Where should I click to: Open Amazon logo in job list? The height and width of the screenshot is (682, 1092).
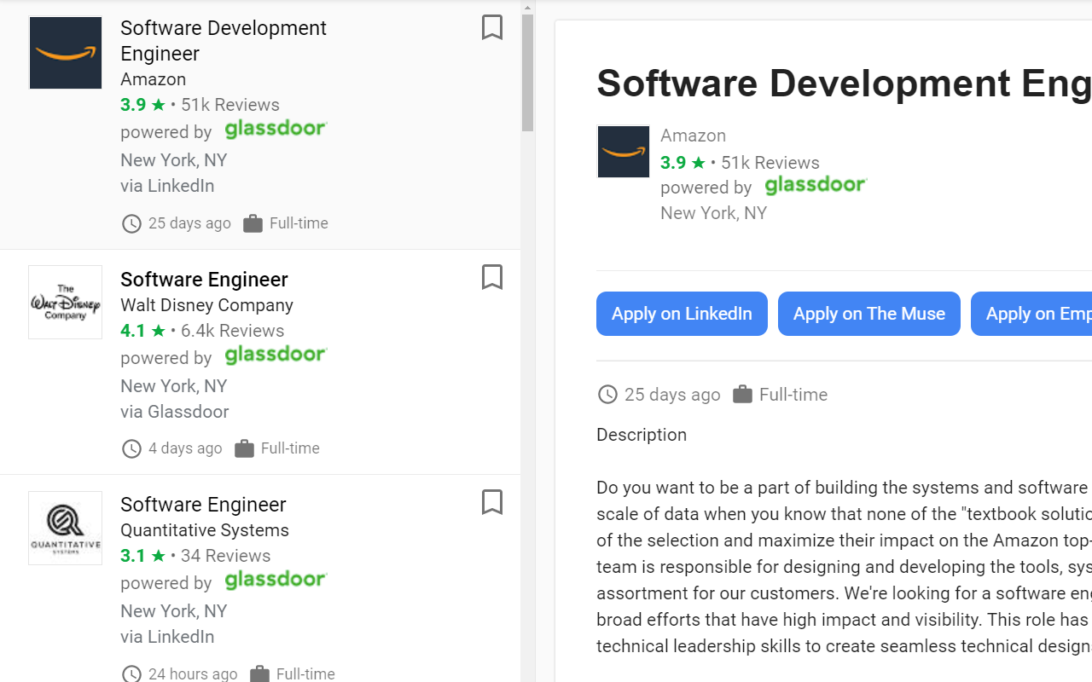pyautogui.click(x=66, y=52)
